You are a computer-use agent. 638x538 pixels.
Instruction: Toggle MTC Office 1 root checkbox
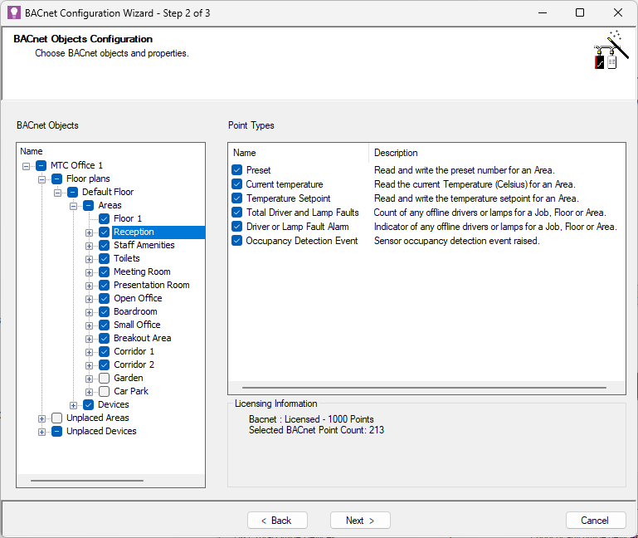pos(41,165)
